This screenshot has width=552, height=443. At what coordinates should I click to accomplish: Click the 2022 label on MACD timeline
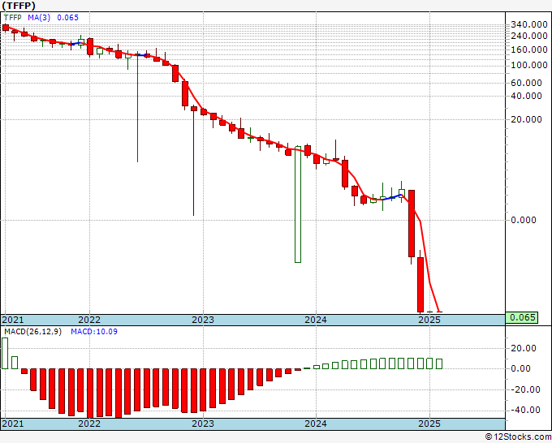point(89,424)
